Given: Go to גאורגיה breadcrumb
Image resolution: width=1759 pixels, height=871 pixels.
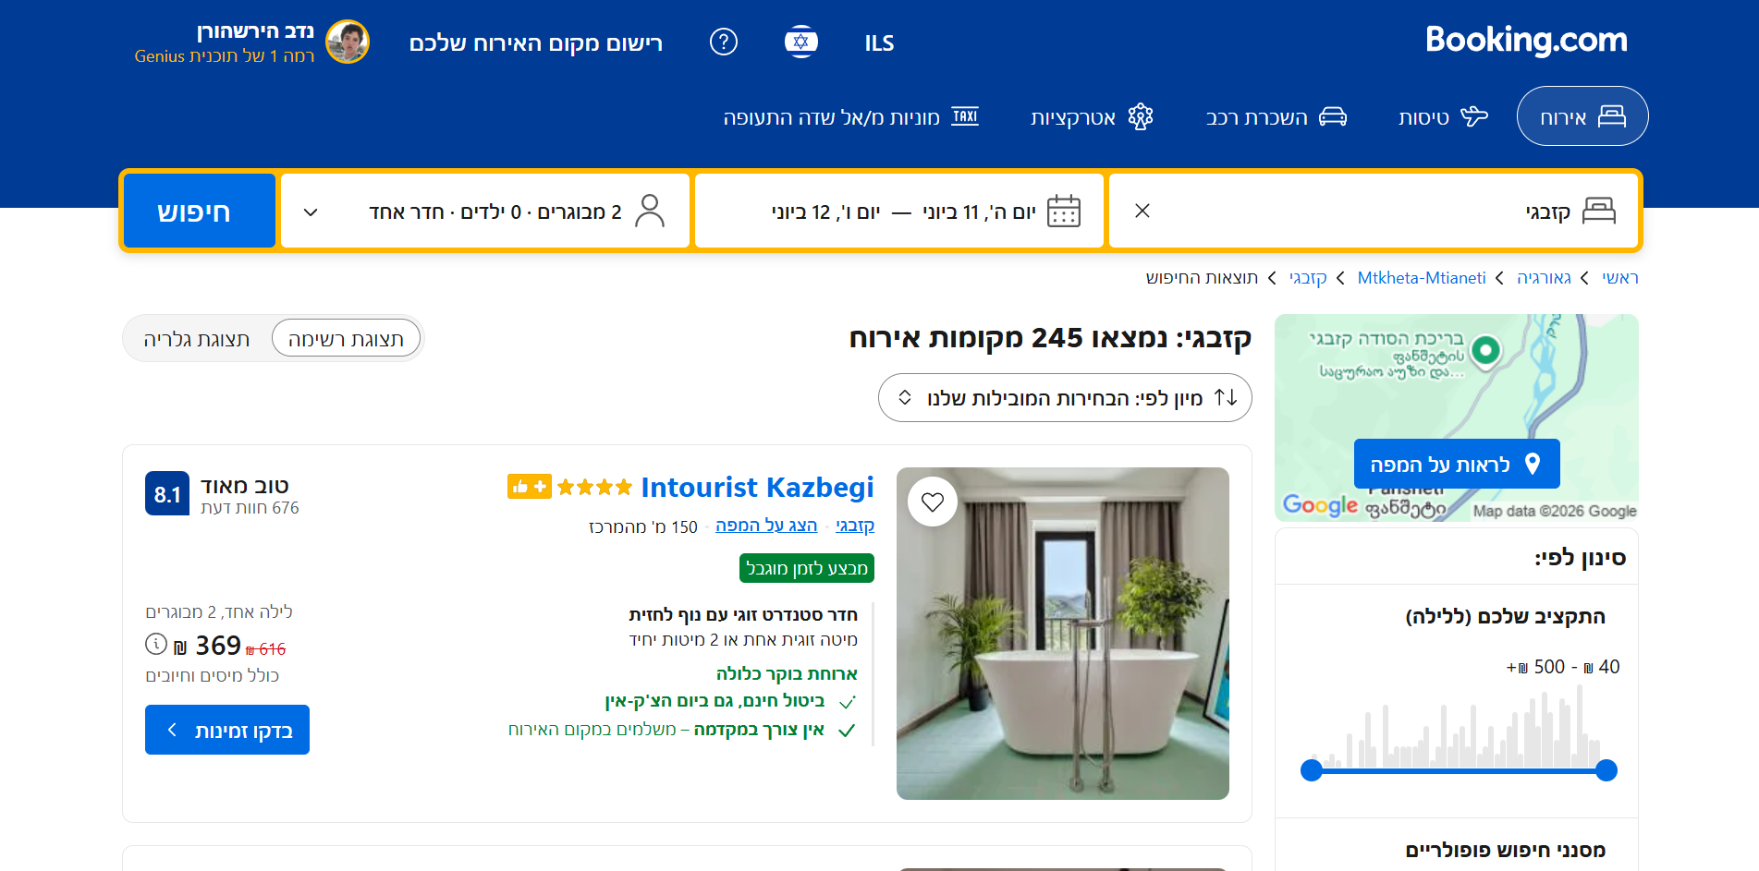Looking at the screenshot, I should click(x=1544, y=277).
